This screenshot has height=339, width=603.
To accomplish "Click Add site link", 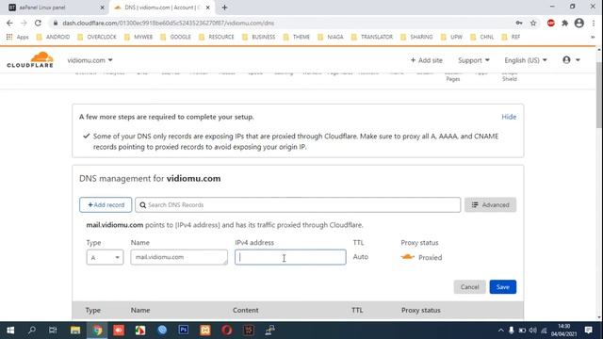I will click(x=426, y=60).
